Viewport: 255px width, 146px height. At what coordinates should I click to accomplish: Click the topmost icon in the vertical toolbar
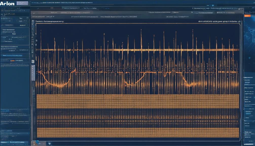pyautogui.click(x=33, y=21)
